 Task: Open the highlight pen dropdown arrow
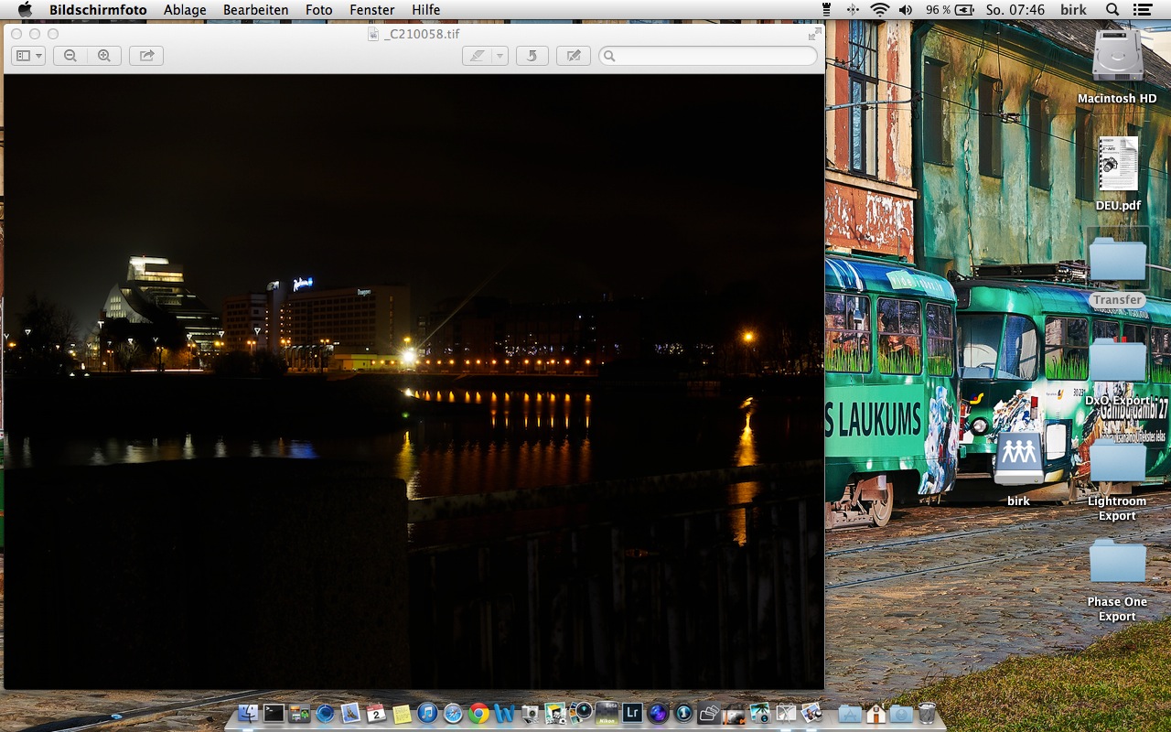[500, 56]
